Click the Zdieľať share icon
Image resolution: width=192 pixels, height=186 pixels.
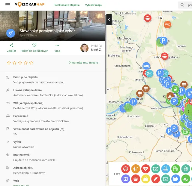pyautogui.click(x=11, y=45)
